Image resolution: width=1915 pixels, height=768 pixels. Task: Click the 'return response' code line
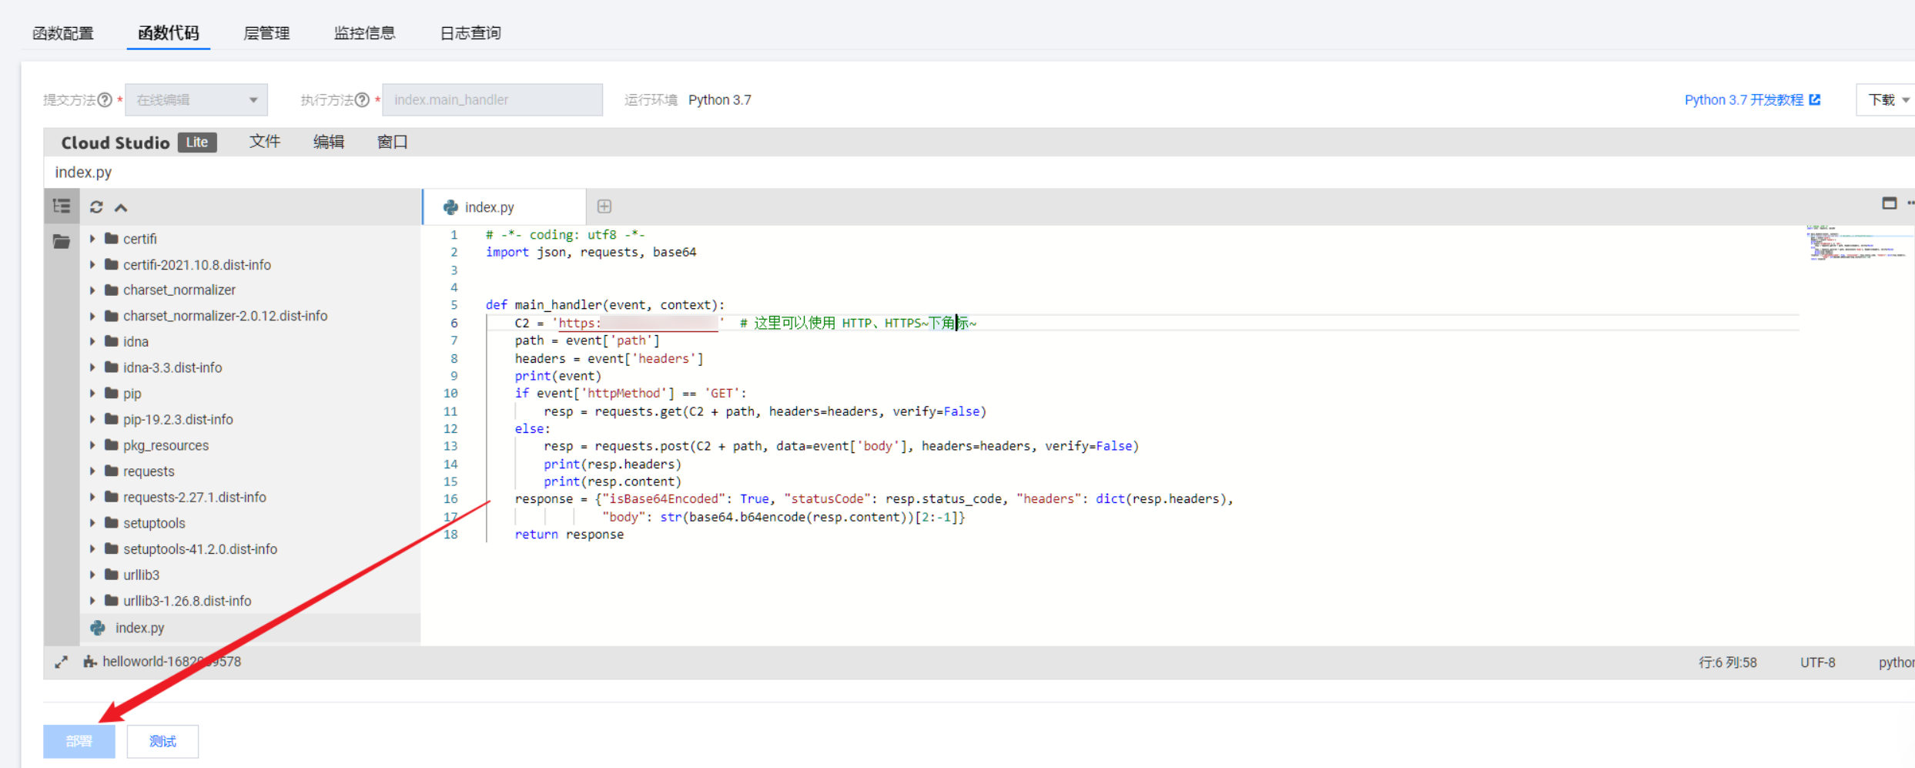569,535
